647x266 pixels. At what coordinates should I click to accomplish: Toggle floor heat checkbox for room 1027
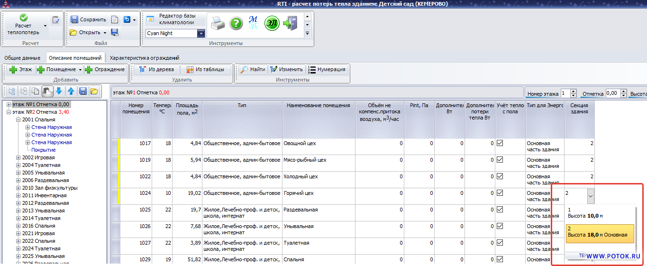[500, 243]
